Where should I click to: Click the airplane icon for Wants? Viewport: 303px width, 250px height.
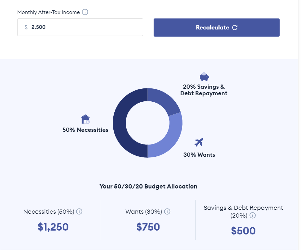pos(199,142)
